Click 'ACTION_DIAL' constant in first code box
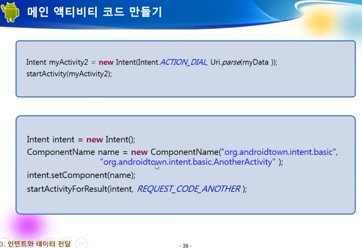This screenshot has height=248, width=362. [183, 62]
